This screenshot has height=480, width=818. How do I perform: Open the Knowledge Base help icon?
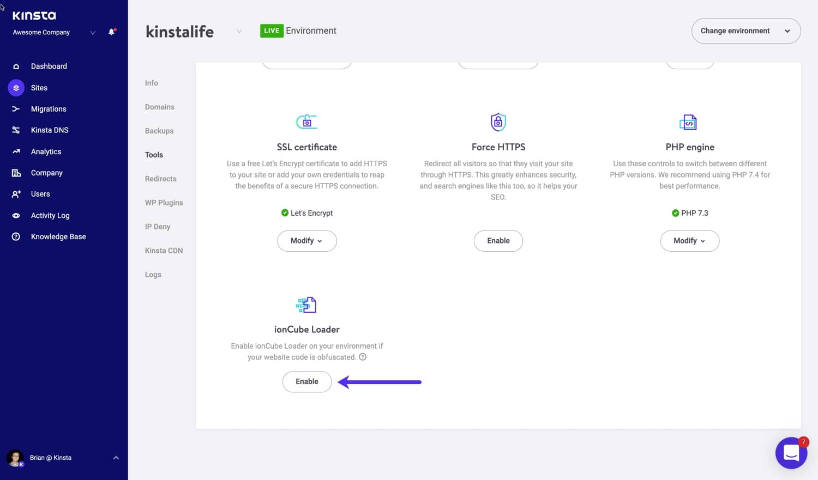pos(16,236)
